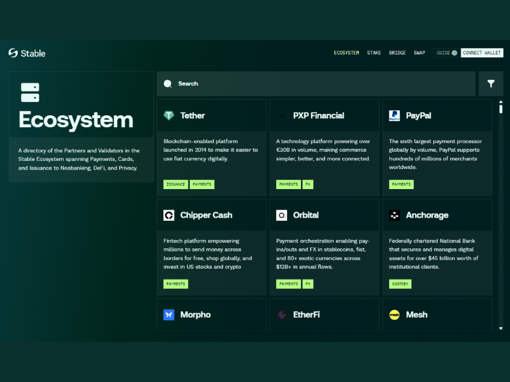Open the PXP Financial card title

[x=319, y=116]
